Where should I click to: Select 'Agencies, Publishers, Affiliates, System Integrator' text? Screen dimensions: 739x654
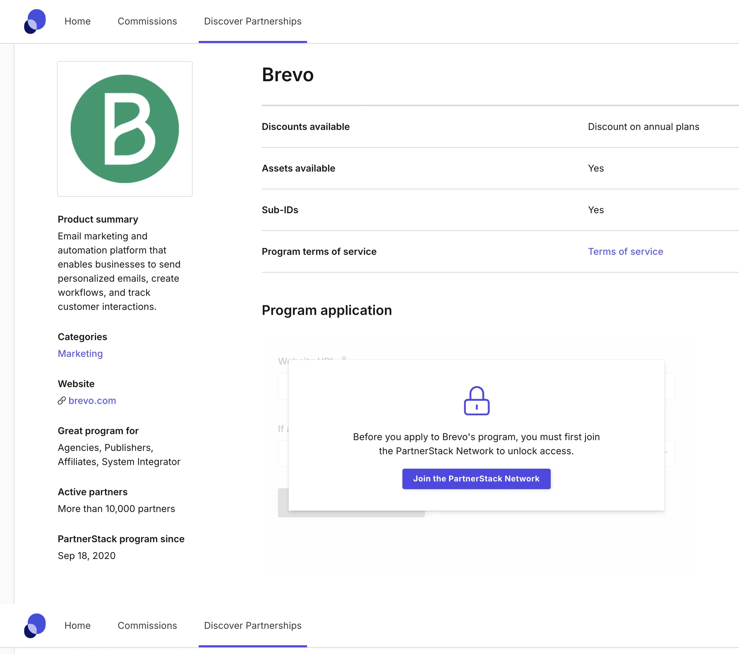119,455
